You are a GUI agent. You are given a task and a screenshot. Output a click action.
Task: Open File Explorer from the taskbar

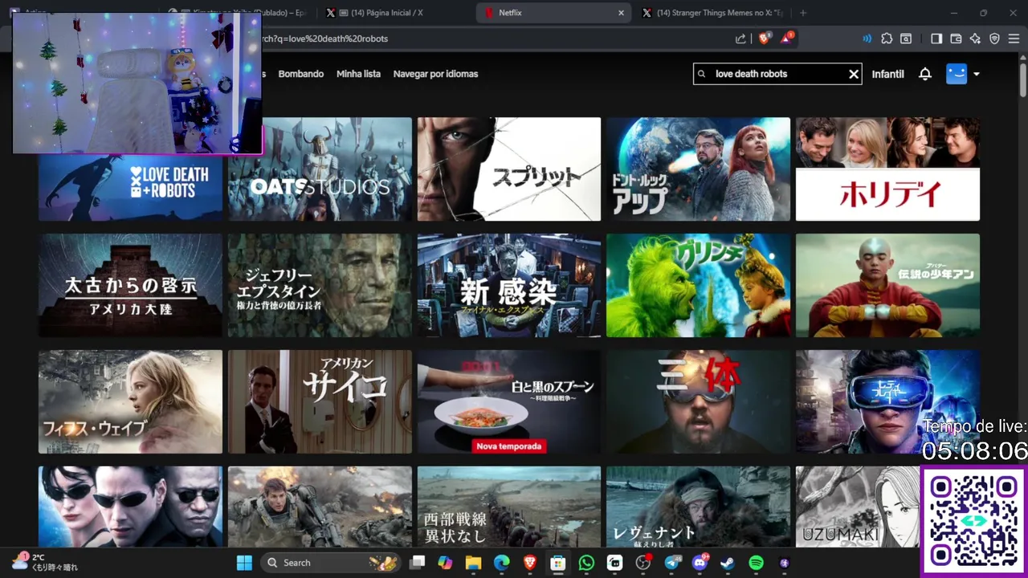[x=473, y=563]
